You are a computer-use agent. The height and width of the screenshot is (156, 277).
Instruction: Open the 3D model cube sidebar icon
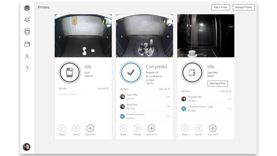pos(27,19)
